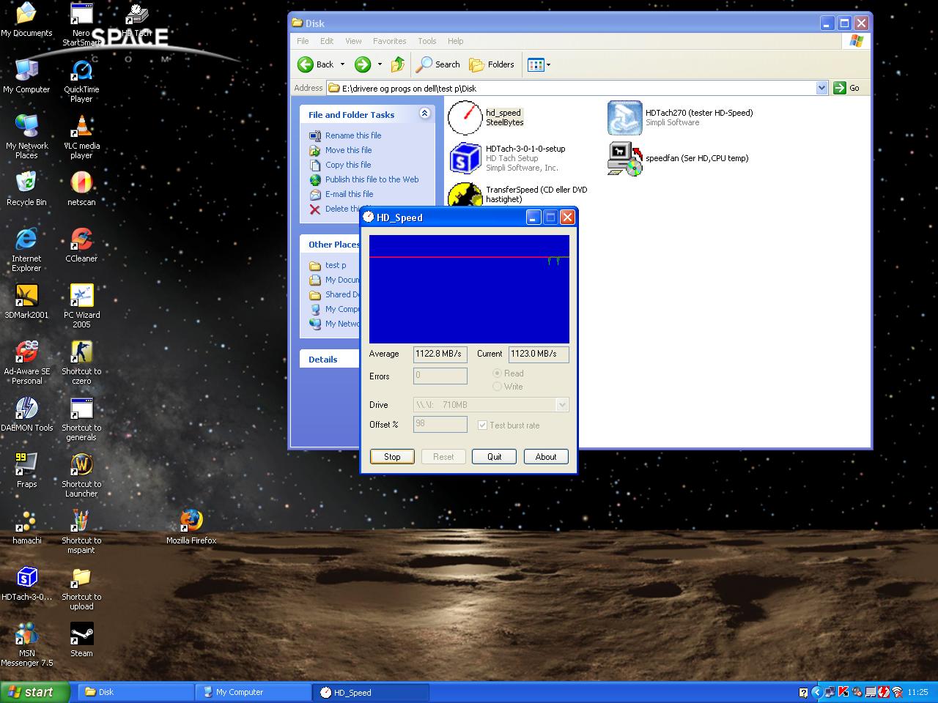Click Copy this file link
Image resolution: width=938 pixels, height=703 pixels.
348,165
